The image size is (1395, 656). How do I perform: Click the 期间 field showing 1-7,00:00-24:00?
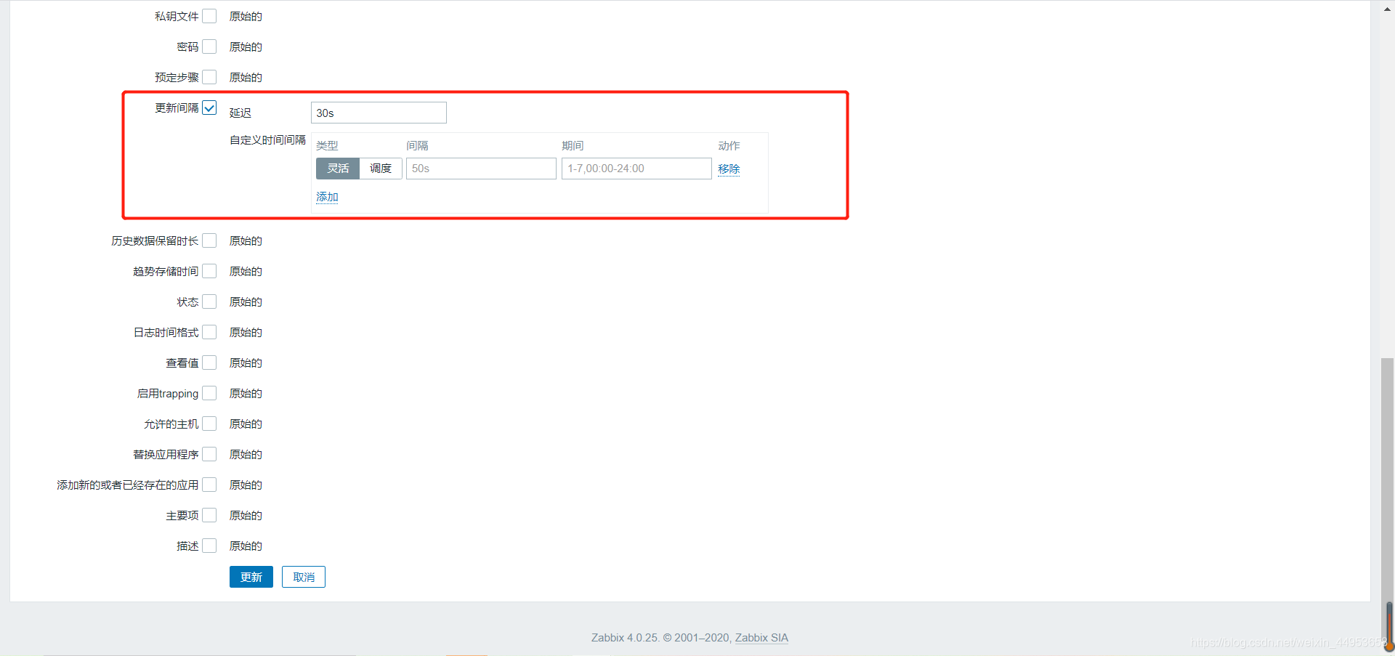click(x=636, y=169)
